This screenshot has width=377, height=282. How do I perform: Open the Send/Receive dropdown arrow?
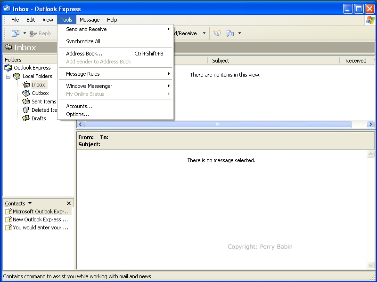[x=204, y=33]
